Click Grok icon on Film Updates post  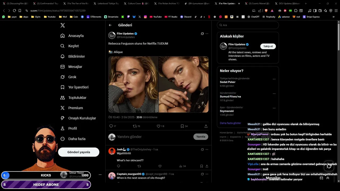pyautogui.click(x=202, y=34)
